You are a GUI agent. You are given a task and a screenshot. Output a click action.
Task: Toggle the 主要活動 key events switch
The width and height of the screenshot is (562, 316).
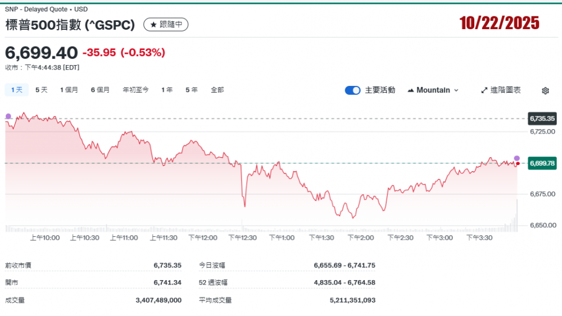352,90
